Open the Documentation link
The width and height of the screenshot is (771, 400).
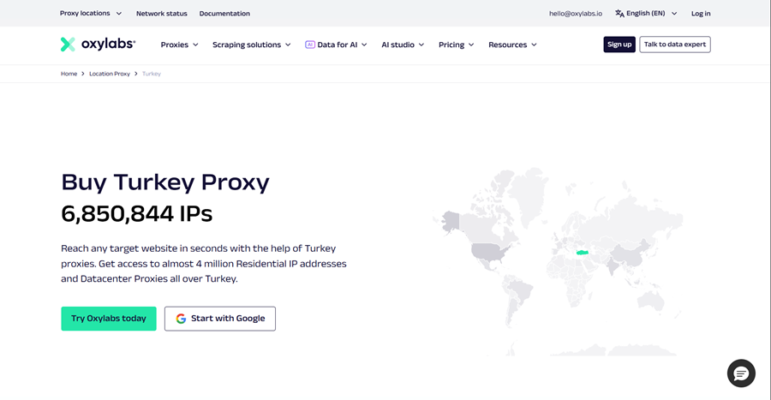224,14
